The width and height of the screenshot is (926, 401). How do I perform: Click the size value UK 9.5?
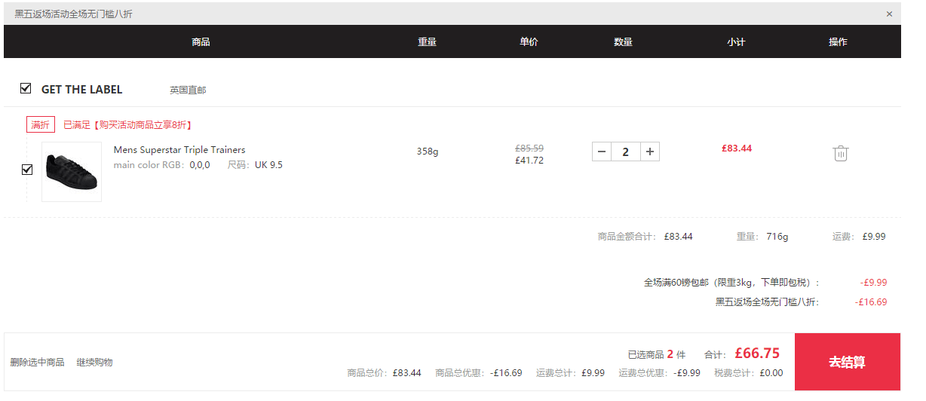point(268,165)
